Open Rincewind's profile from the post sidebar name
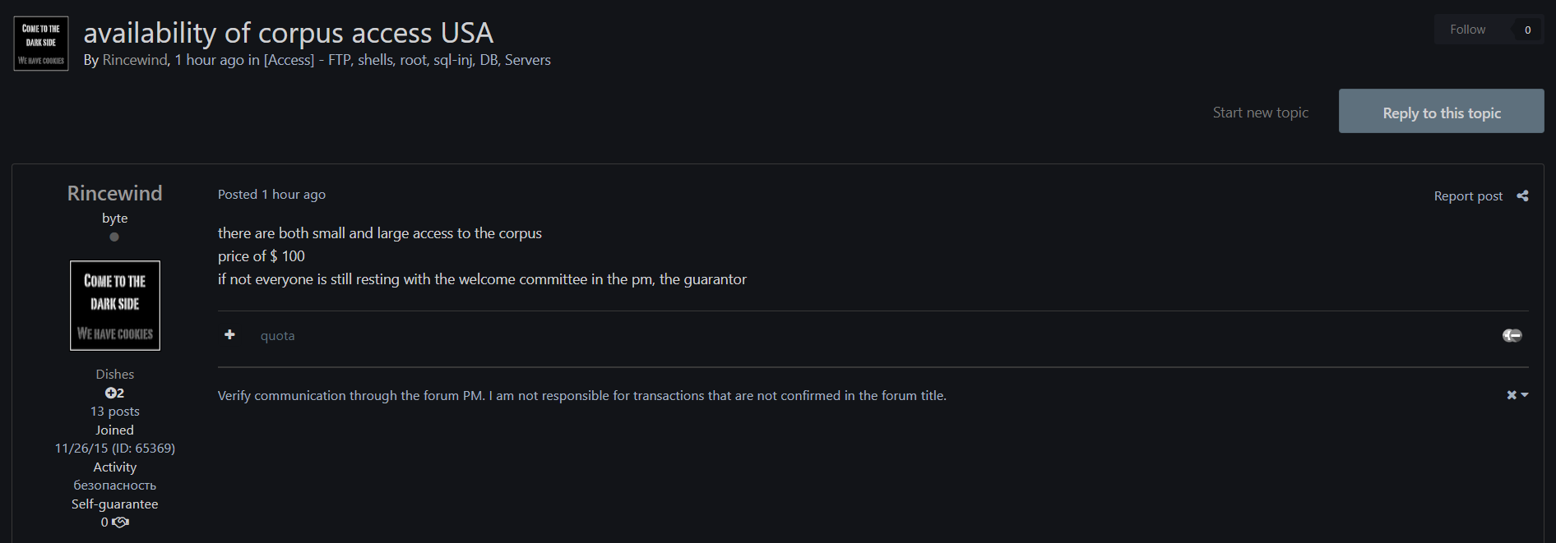This screenshot has width=1556, height=543. pyautogui.click(x=114, y=193)
